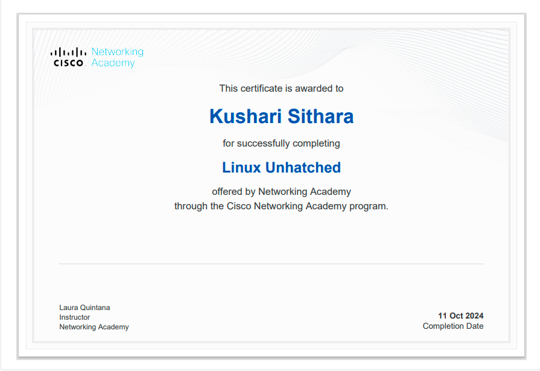Select the "offered by Networking Academy" line
Image resolution: width=540 pixels, height=371 pixels.
point(281,192)
